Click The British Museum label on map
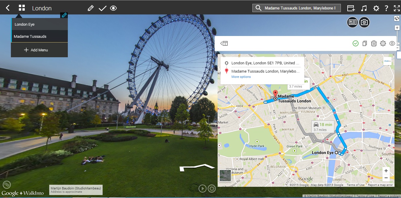Image resolution: width=401 pixels, height=198 pixels. point(306,108)
